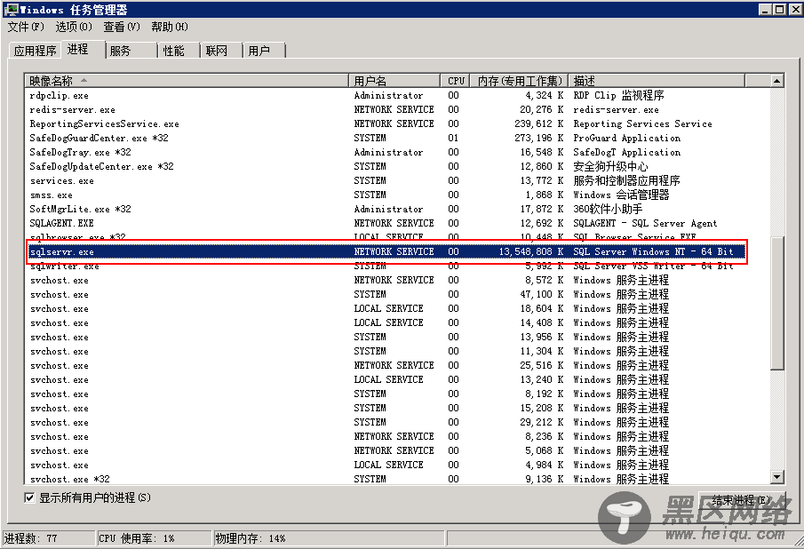Click description Windows 会话管理器

point(622,195)
